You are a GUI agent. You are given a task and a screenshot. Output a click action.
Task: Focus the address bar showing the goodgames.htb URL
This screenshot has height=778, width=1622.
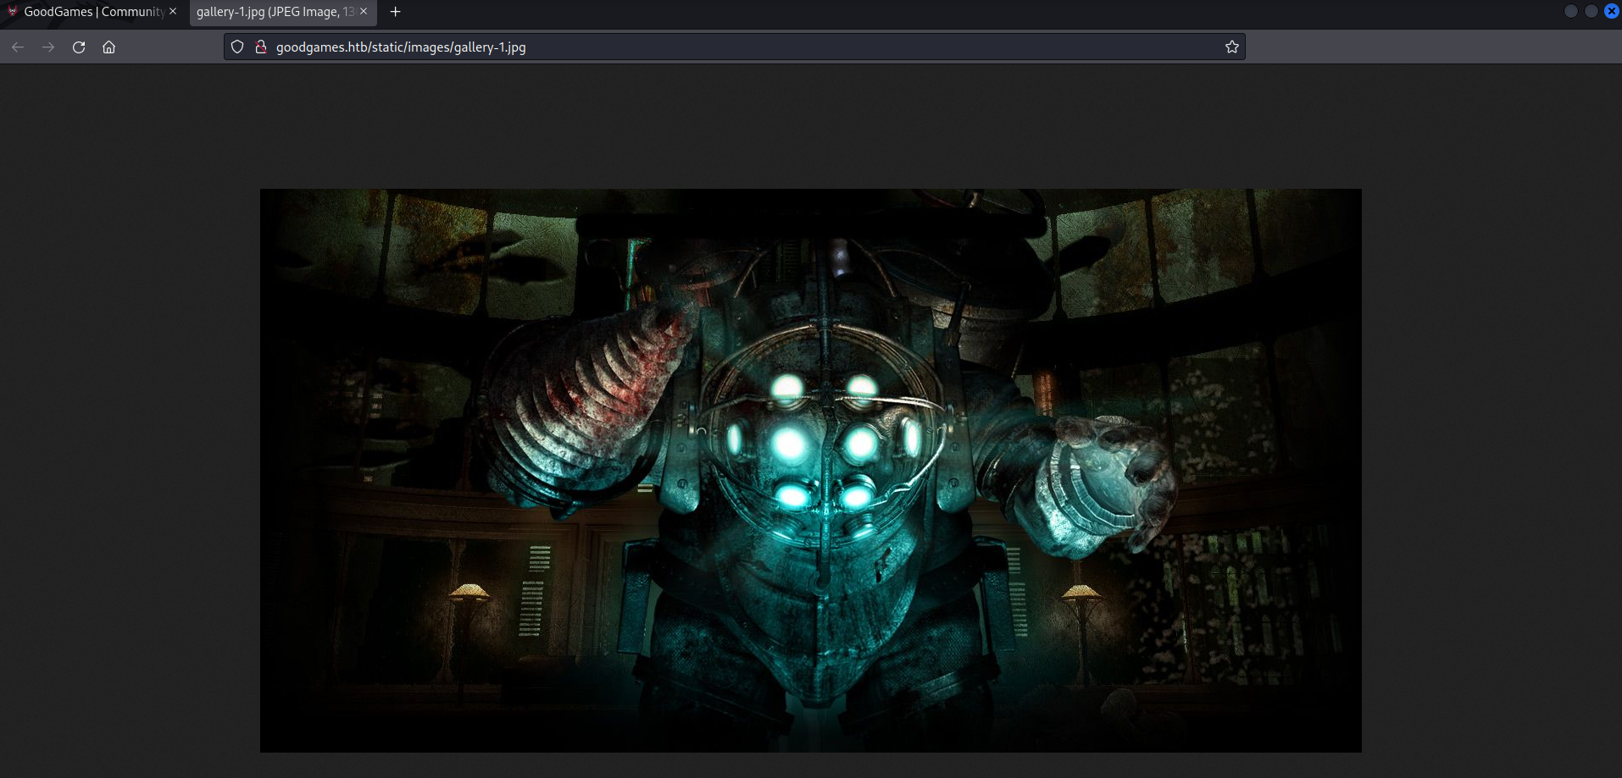click(678, 47)
